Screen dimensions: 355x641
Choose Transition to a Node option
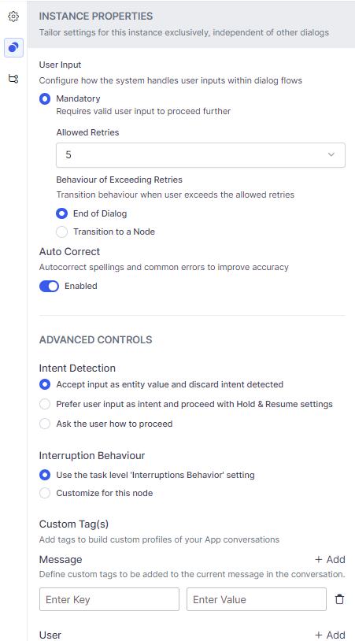click(x=61, y=232)
